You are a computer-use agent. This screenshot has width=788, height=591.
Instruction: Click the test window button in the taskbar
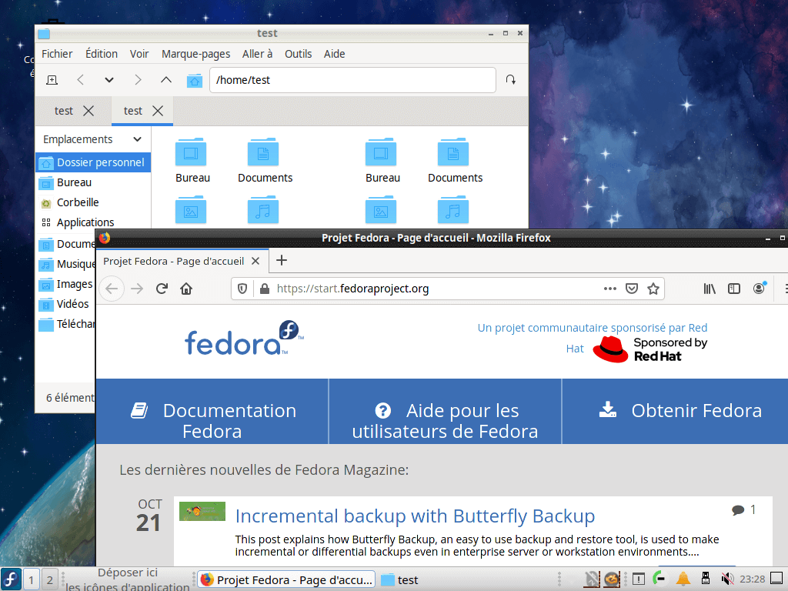pyautogui.click(x=399, y=580)
